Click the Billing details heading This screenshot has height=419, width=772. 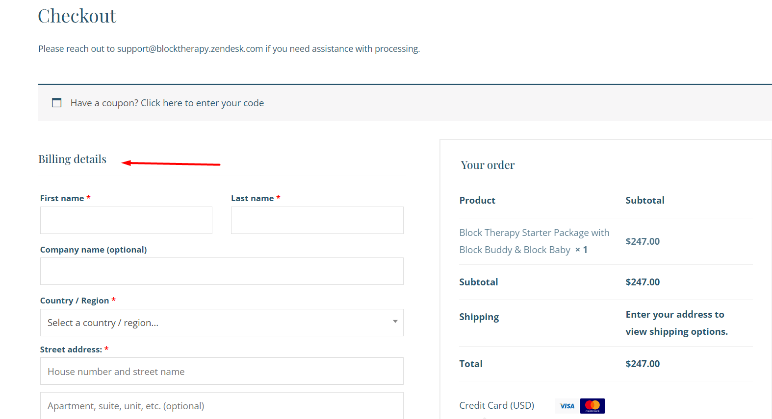73,159
